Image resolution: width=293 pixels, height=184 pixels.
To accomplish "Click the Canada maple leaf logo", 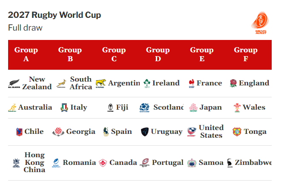I will [103, 163].
